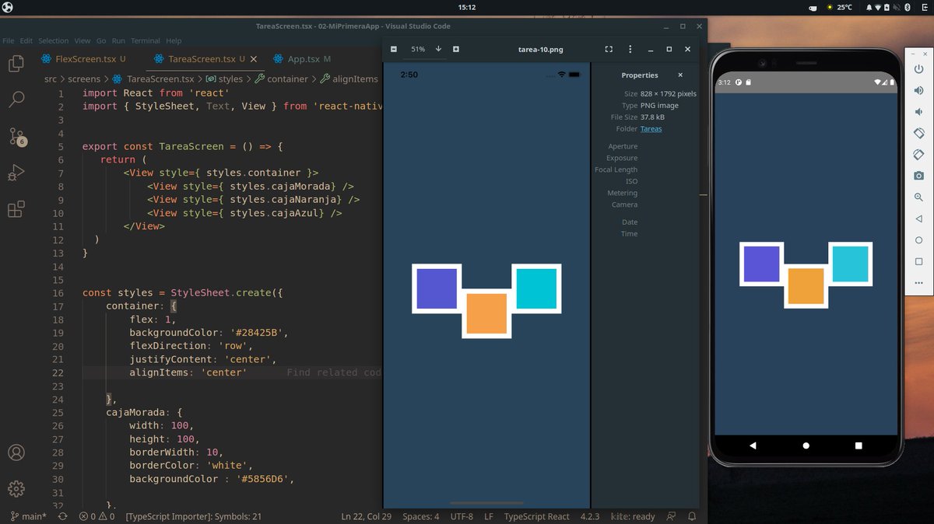Click the emulator toolbar power button
The width and height of the screenshot is (934, 524).
(x=919, y=68)
